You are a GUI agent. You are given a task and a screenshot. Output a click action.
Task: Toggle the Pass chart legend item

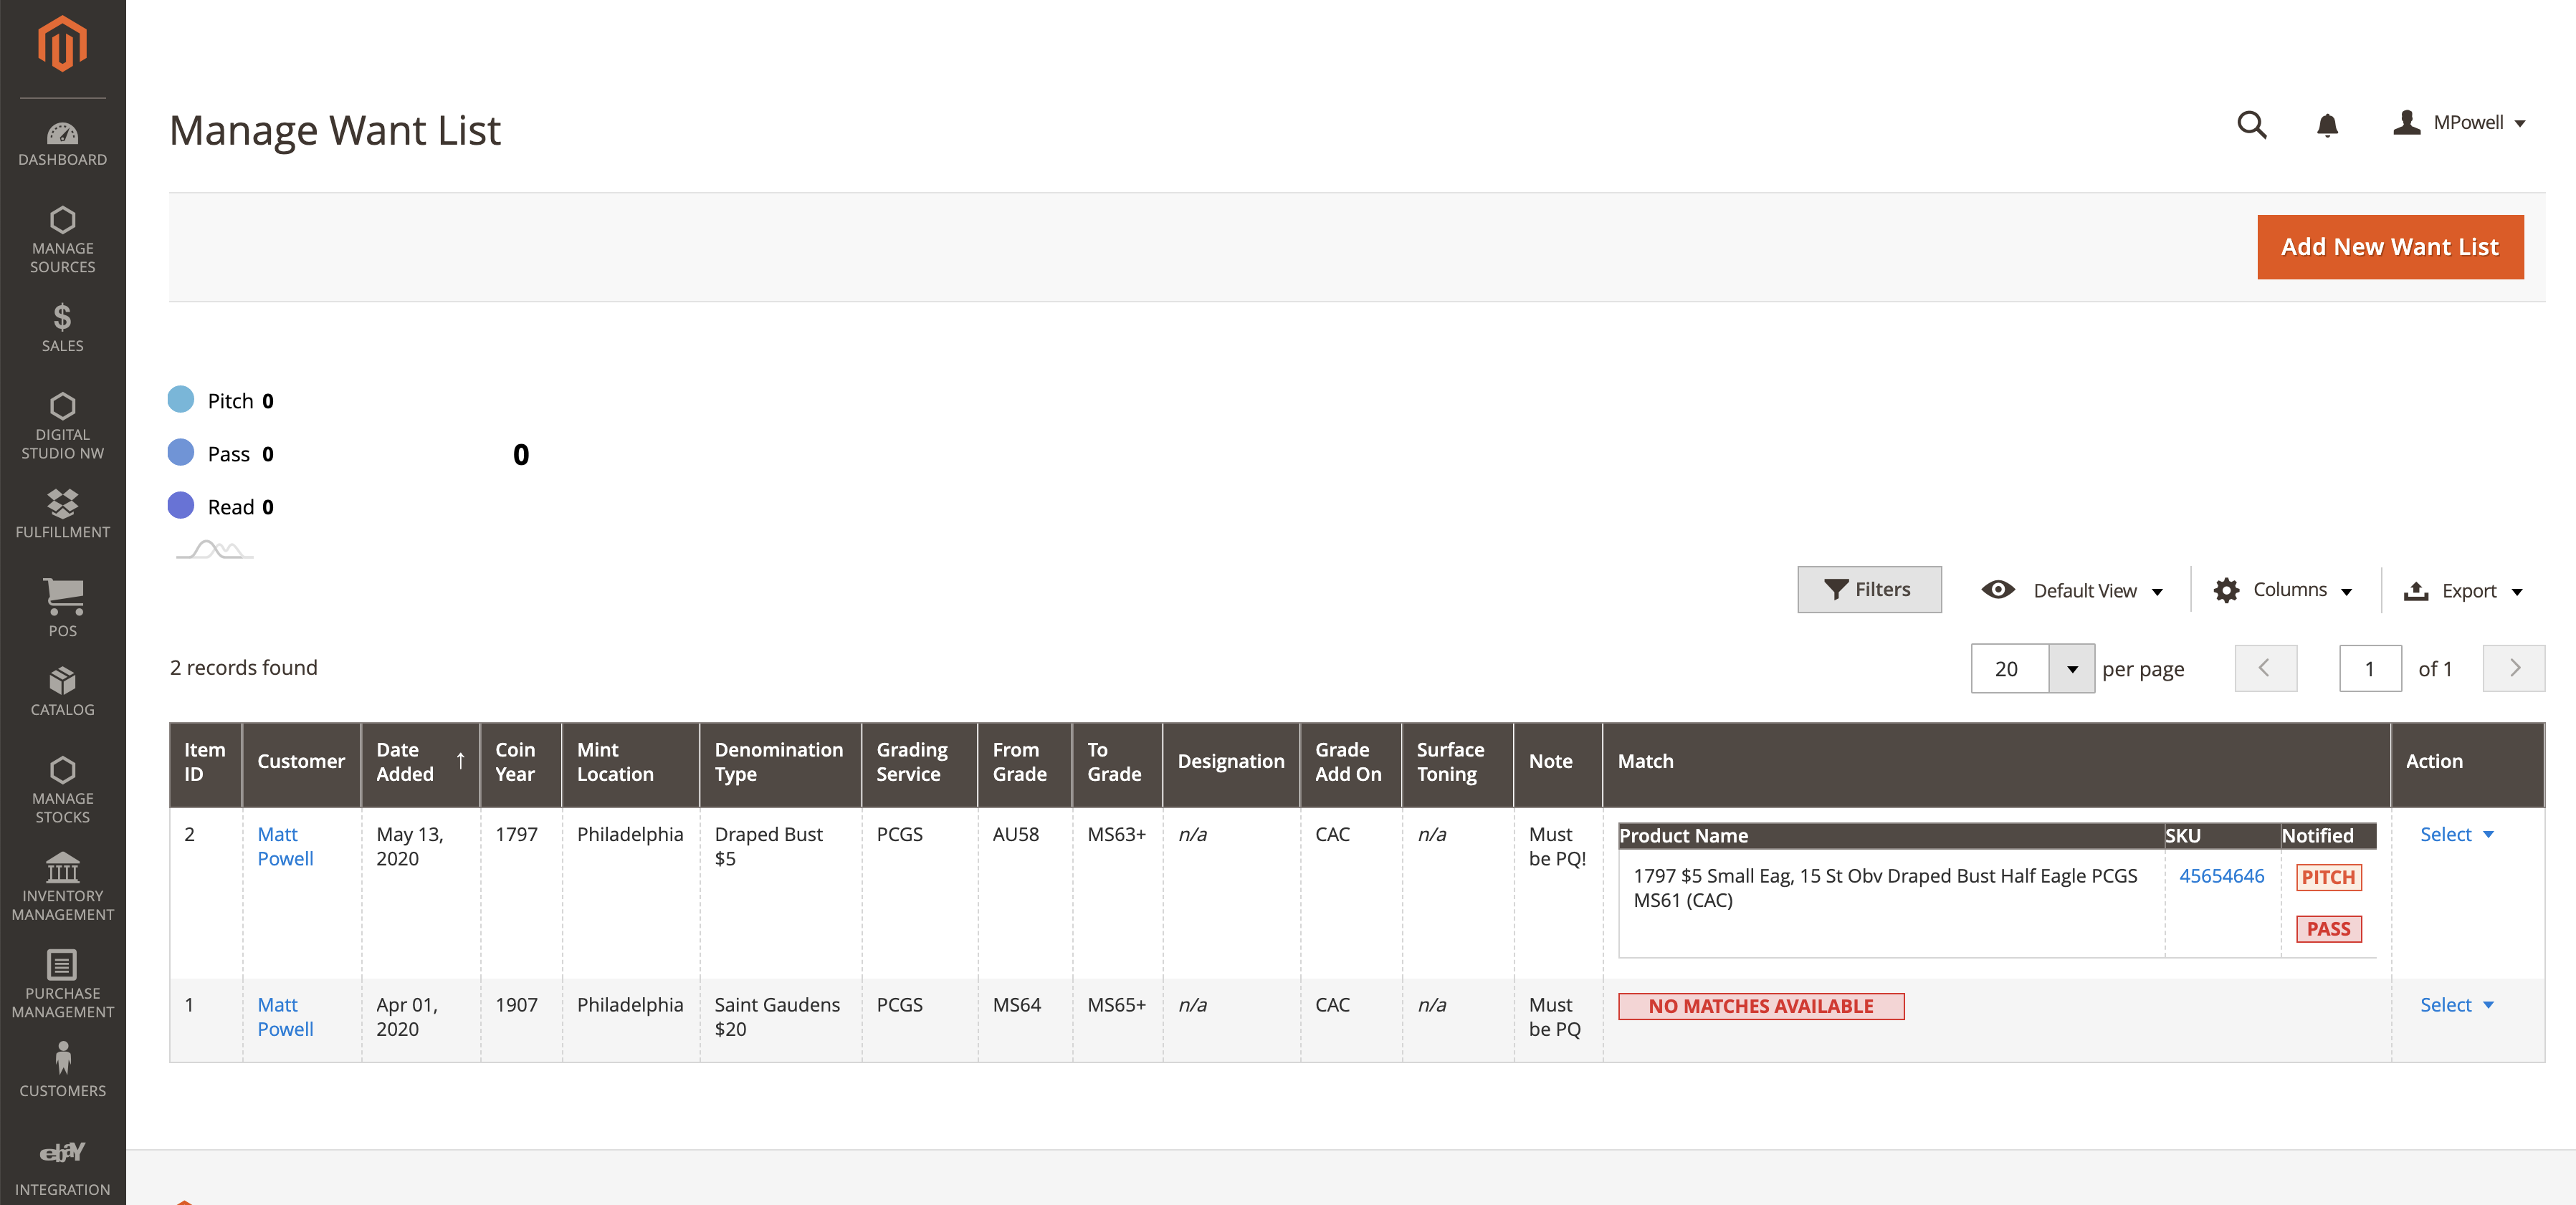pyautogui.click(x=221, y=453)
